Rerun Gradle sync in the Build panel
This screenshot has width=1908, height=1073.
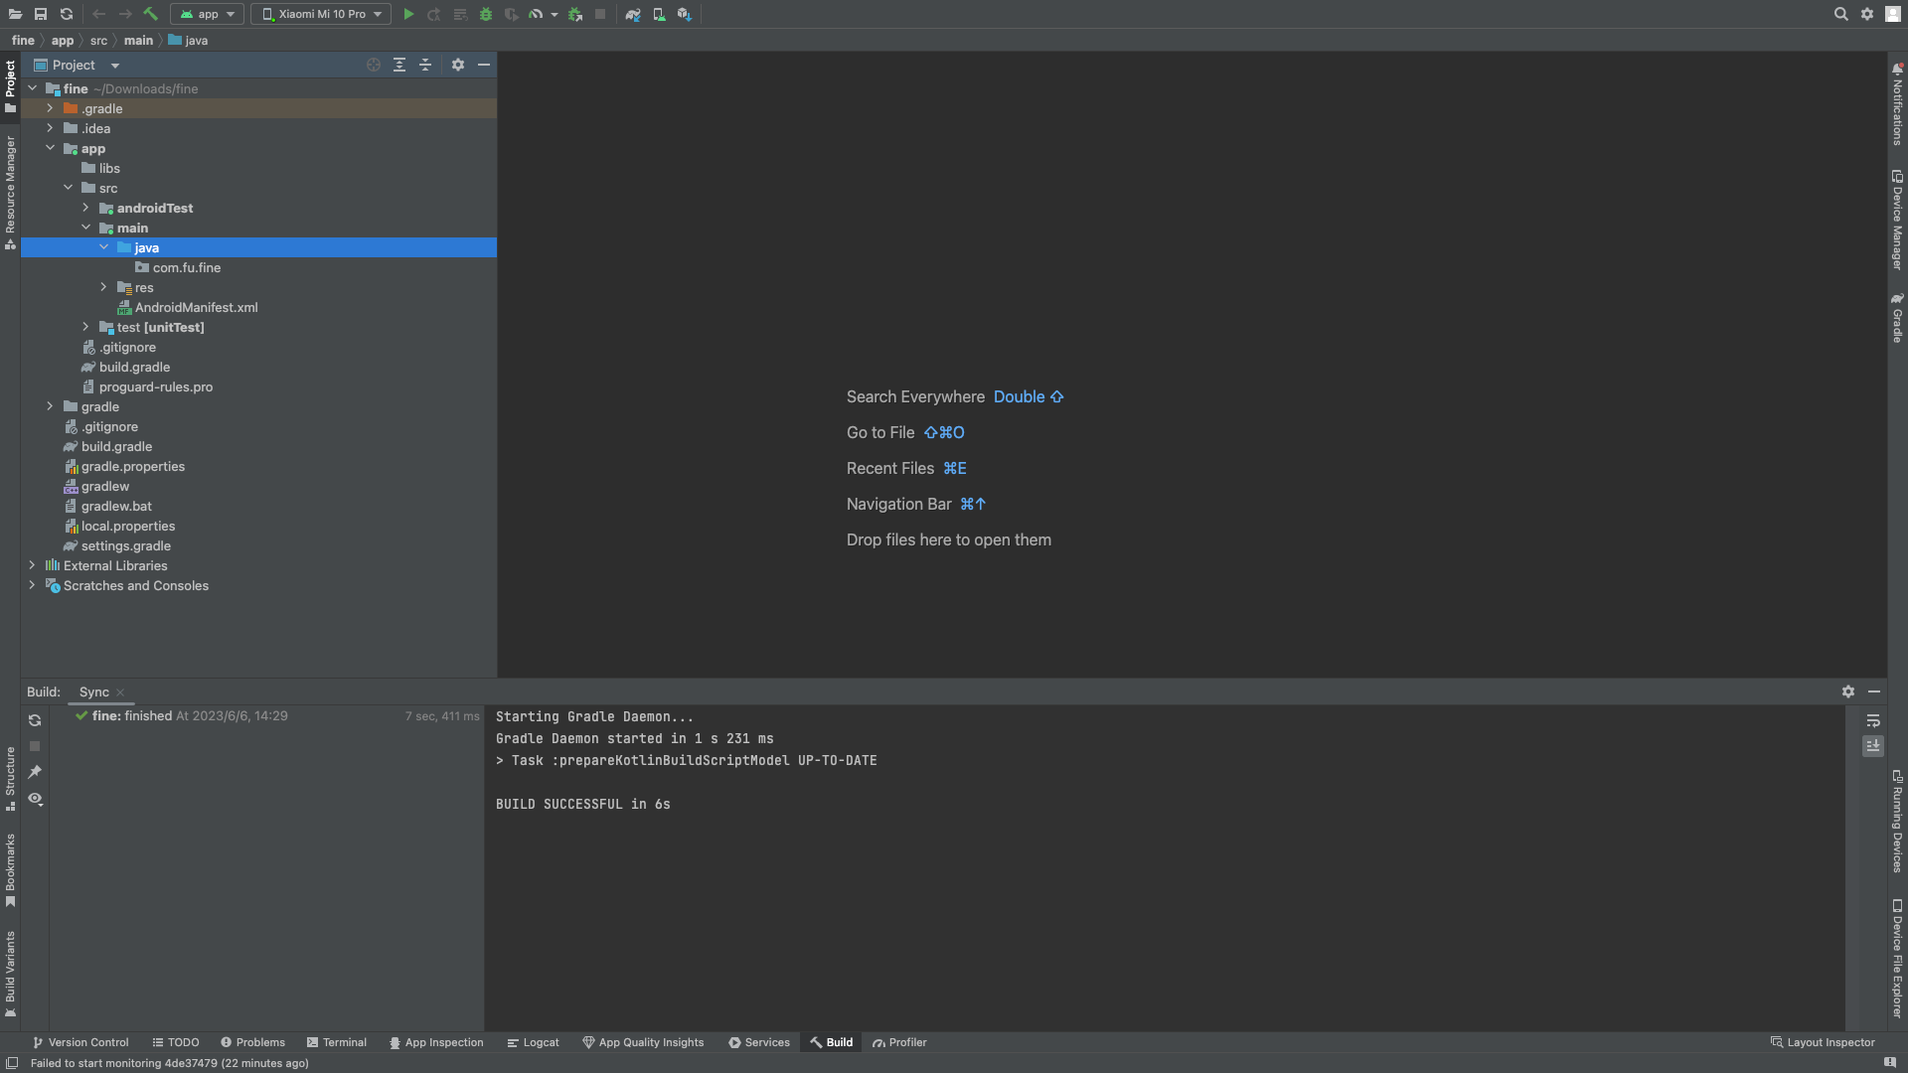35,720
